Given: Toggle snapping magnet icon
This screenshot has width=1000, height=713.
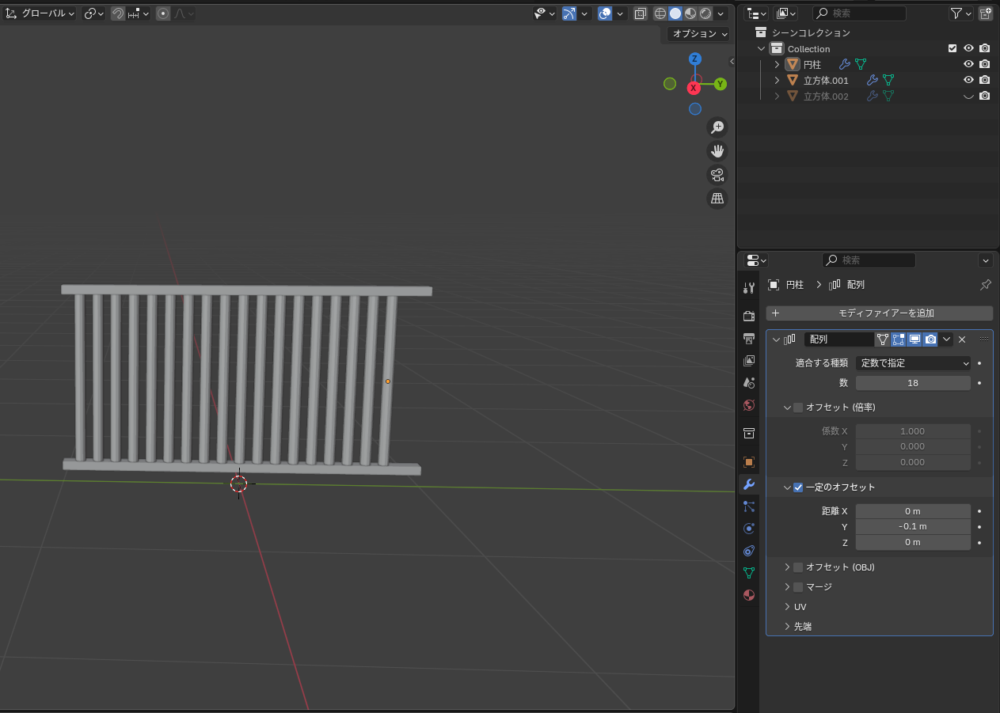Looking at the screenshot, I should tap(118, 13).
